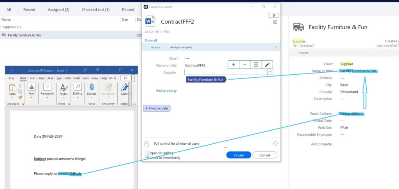Open the All tab
This screenshot has width=399, height=189.
coord(9,10)
